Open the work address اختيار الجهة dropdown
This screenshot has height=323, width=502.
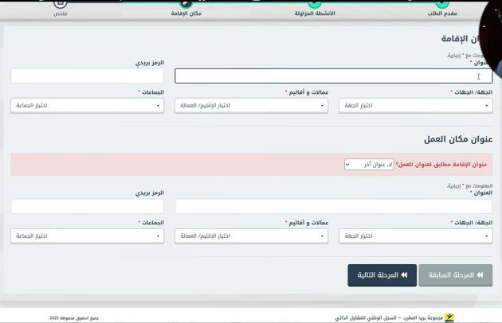pyautogui.click(x=415, y=236)
